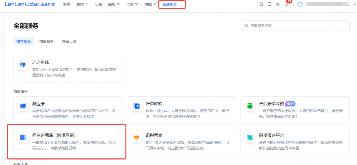Open the calendar icon in header

pos(269,4)
